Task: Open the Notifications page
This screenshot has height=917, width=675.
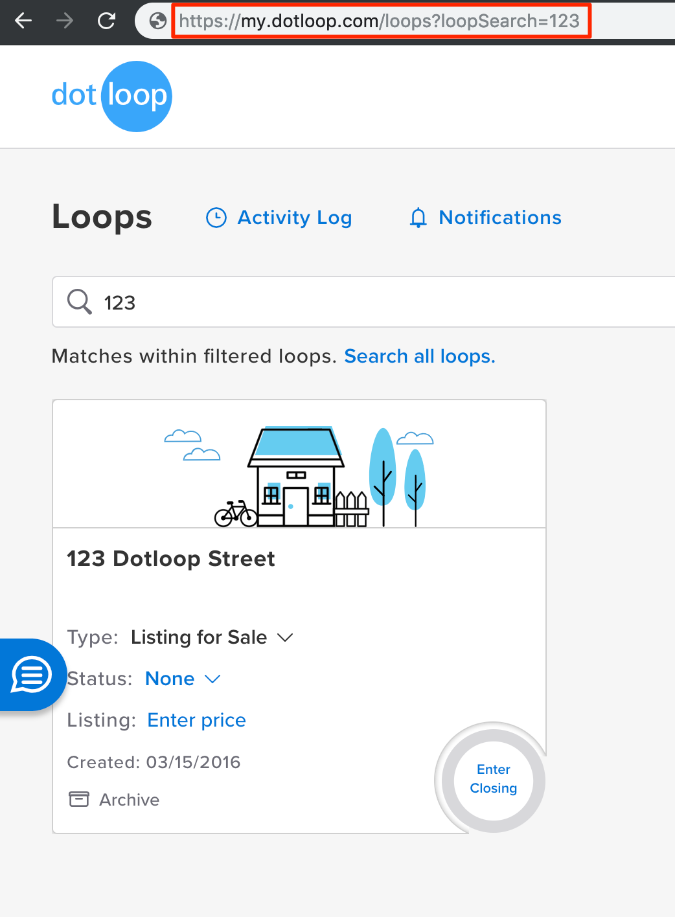Action: coord(499,218)
